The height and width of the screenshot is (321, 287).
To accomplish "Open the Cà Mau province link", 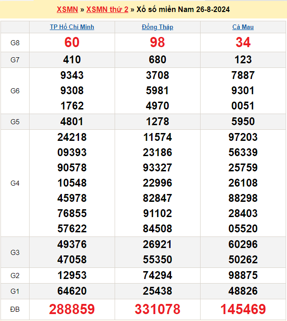I will tap(243, 27).
